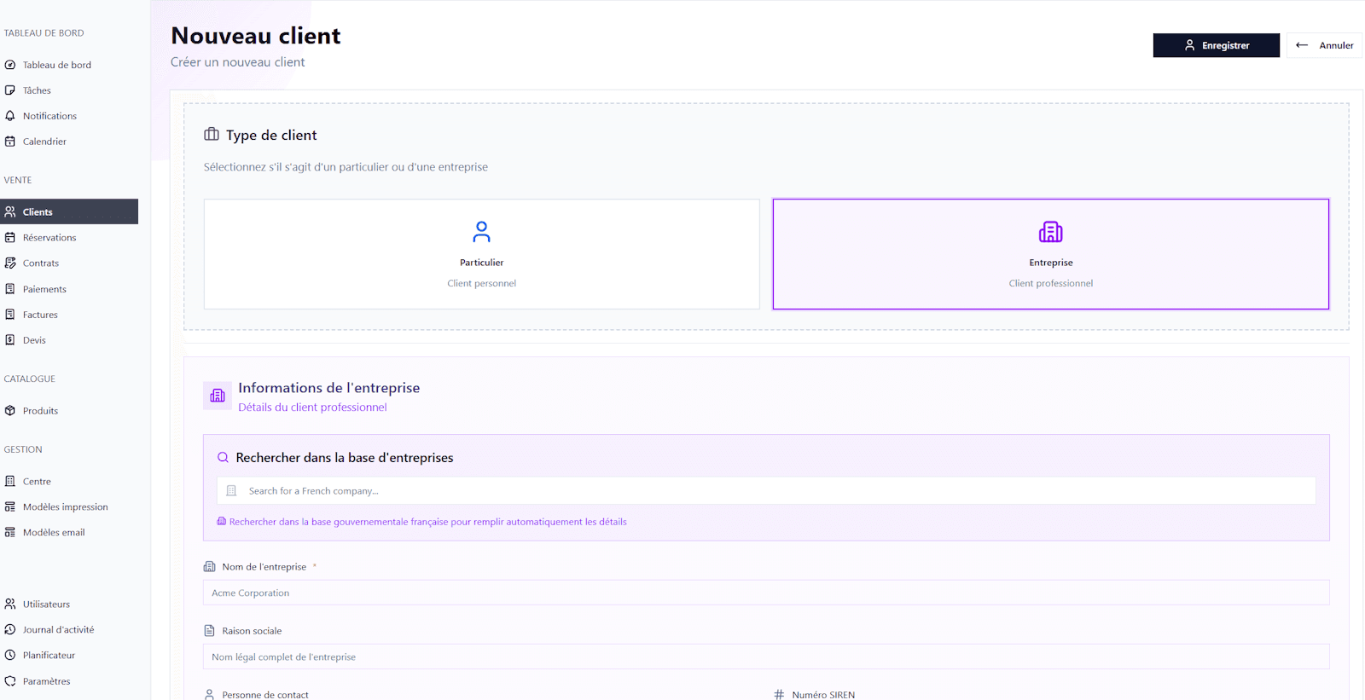This screenshot has width=1365, height=700.
Task: Click the building icon inside company search field
Action: tap(231, 491)
